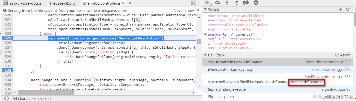Image resolution: width=356 pixels, height=101 pixels.
Task: Select the Shell-dbg.controller.js tab
Action: pos(102,3)
